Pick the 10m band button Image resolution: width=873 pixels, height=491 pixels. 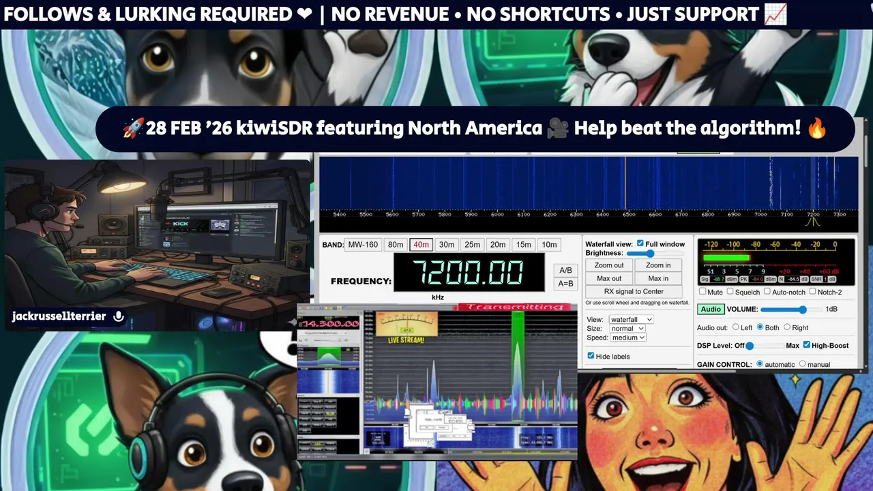549,244
